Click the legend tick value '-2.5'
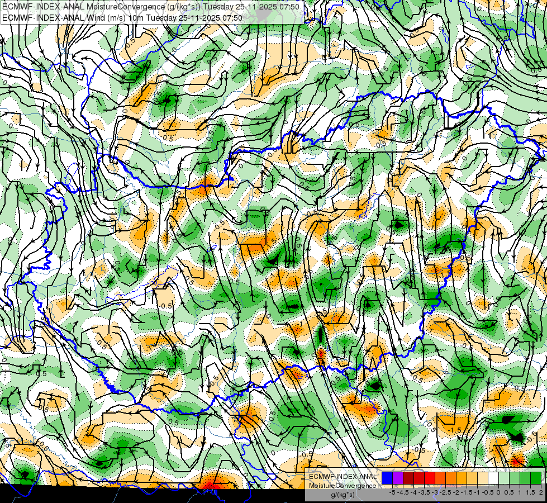The height and width of the screenshot is (503, 547). [x=445, y=492]
